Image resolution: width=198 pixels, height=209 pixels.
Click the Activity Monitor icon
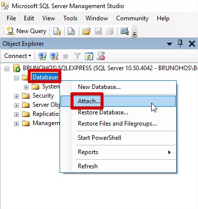point(125,31)
